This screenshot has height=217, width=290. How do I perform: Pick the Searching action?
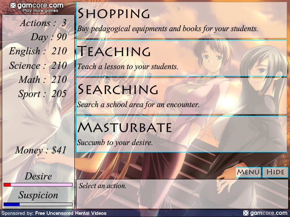pyautogui.click(x=182, y=96)
